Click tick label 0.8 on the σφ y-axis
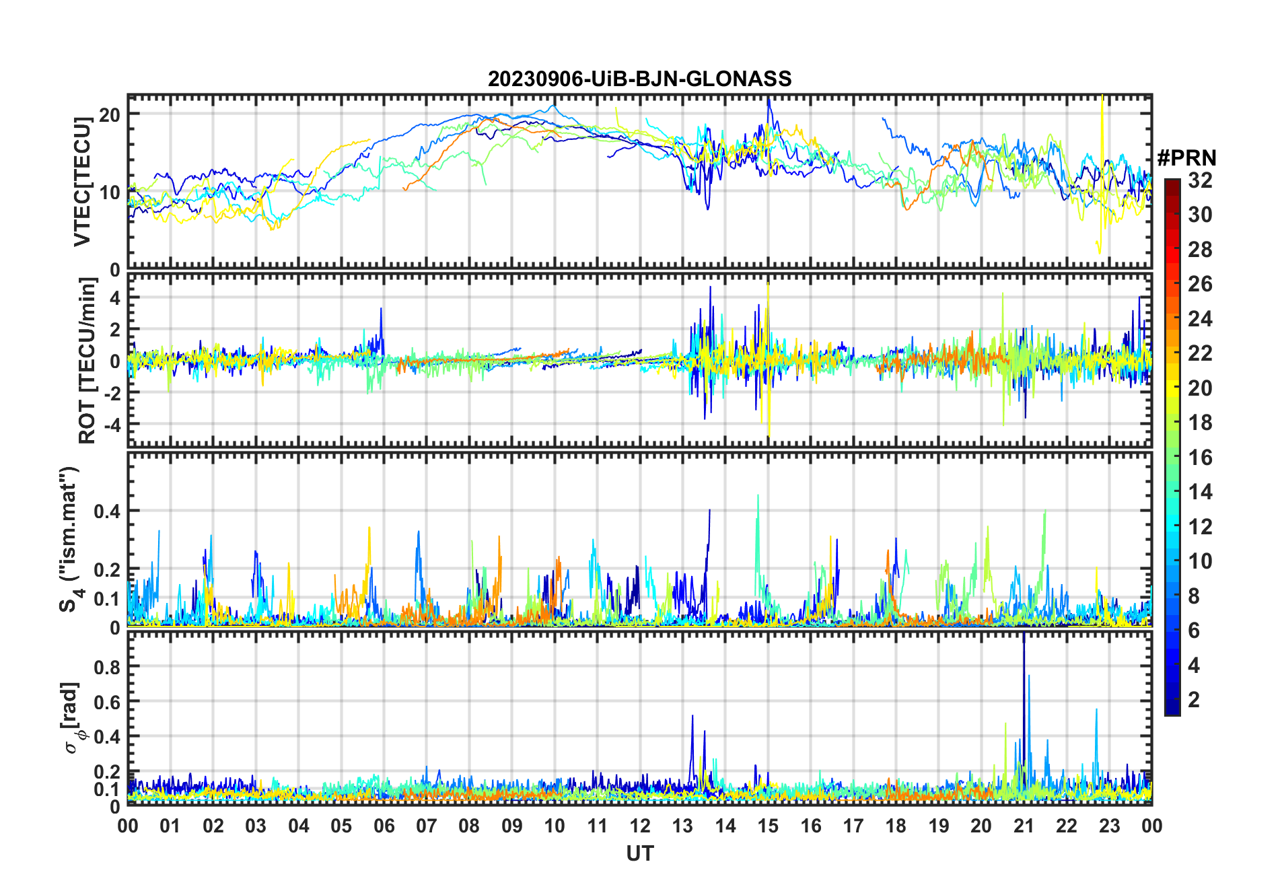This screenshot has height=895, width=1280. [108, 667]
